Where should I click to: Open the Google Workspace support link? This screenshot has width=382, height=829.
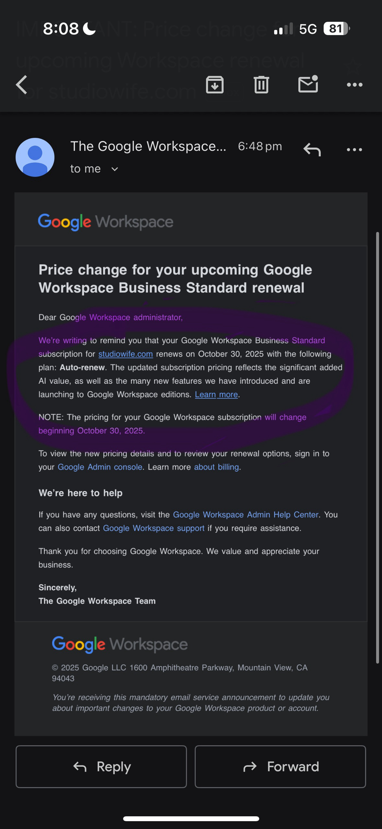(154, 528)
